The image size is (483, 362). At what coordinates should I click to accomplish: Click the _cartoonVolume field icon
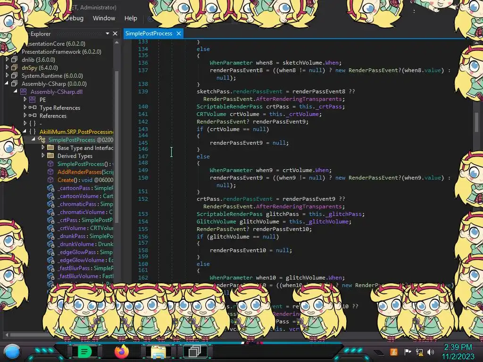pos(51,196)
